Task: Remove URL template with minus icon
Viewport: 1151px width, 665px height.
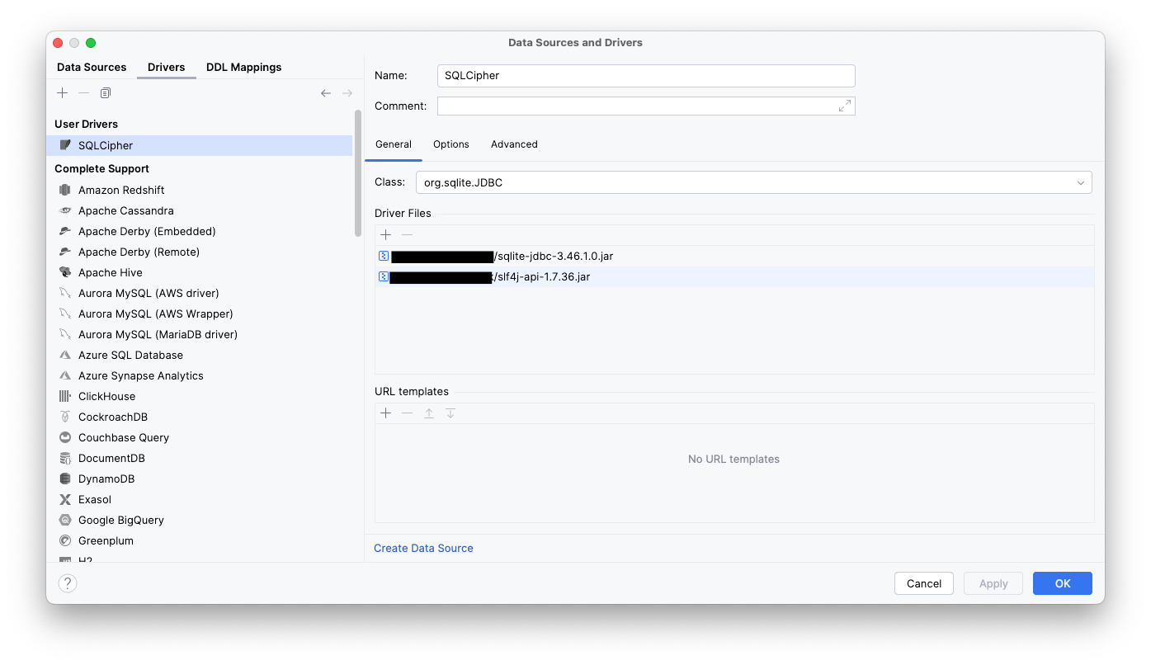Action: point(407,413)
